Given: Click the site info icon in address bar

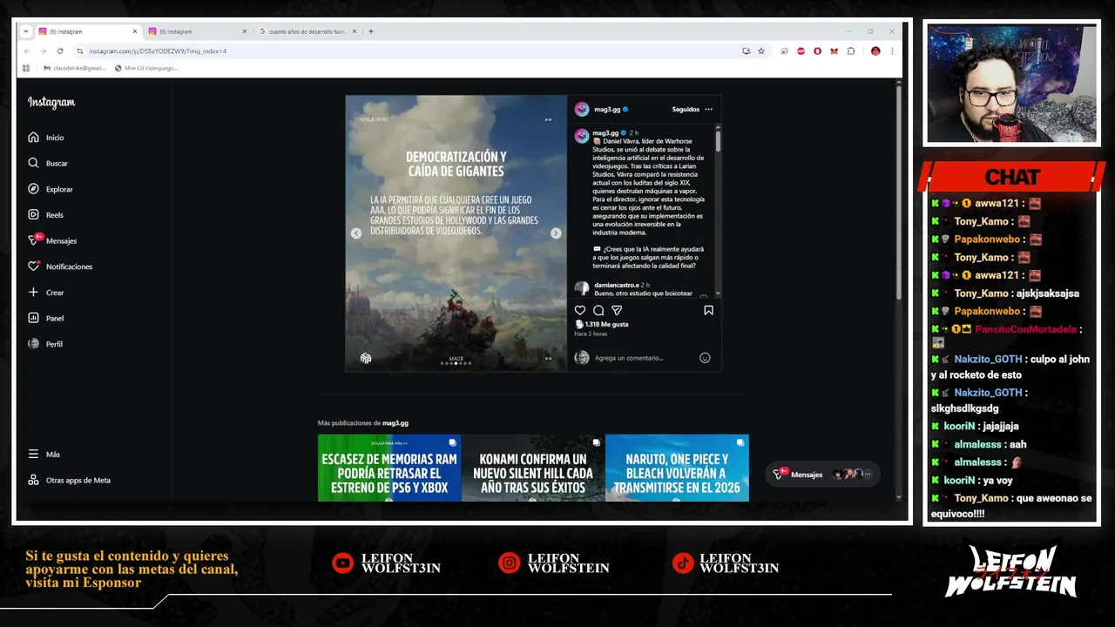Looking at the screenshot, I should pos(80,51).
